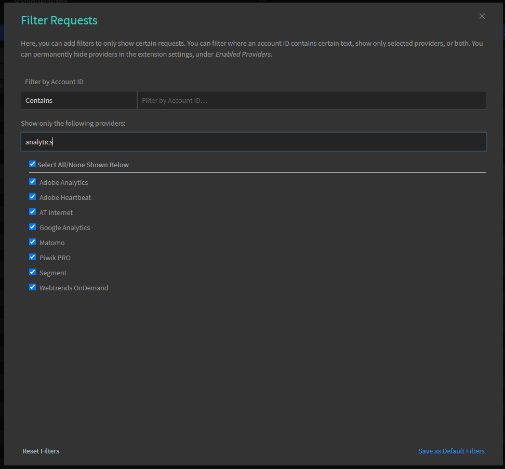Click the Filter Requests heading
Image resolution: width=505 pixels, height=469 pixels.
(x=59, y=21)
